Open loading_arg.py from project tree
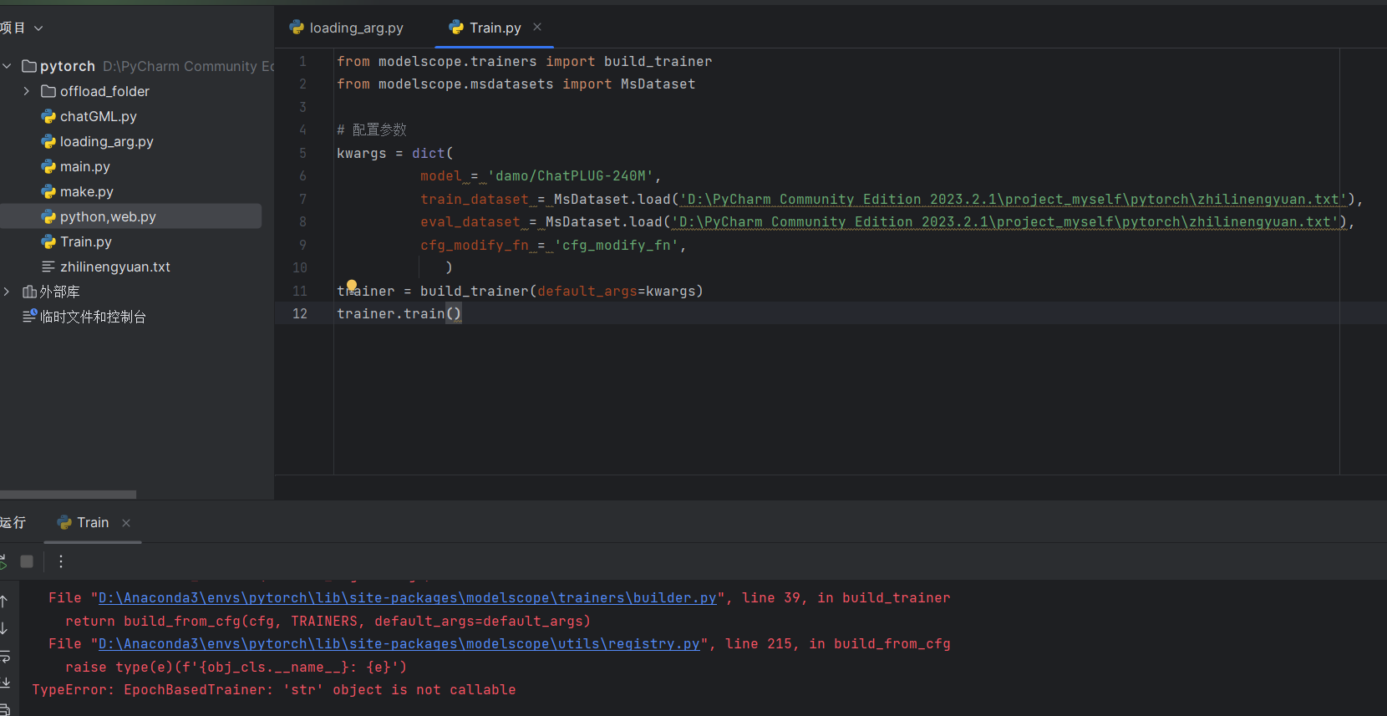 [x=107, y=141]
